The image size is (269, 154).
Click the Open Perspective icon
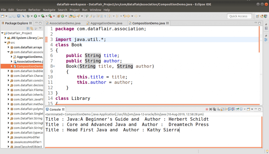click(x=257, y=16)
